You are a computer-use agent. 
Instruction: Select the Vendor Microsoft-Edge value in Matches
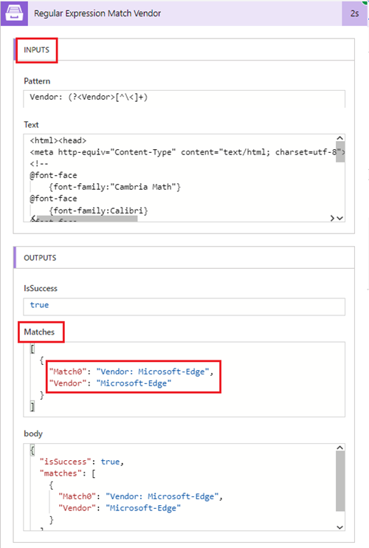coord(134,383)
